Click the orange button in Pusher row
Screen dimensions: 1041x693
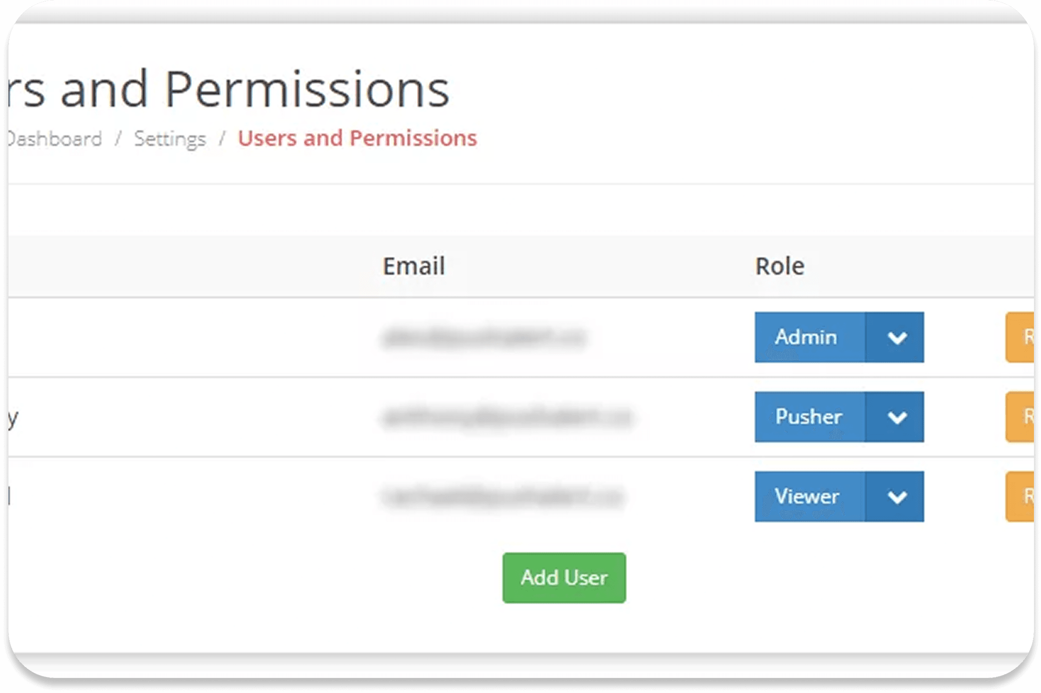(x=1020, y=417)
